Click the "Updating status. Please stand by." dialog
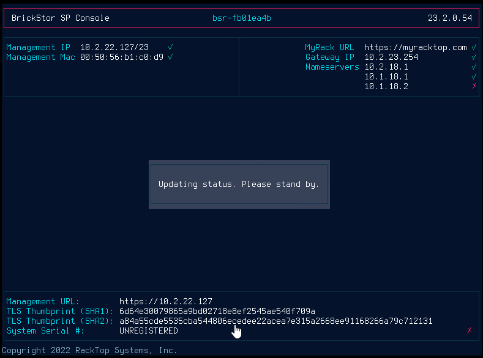This screenshot has width=483, height=358. click(x=239, y=184)
